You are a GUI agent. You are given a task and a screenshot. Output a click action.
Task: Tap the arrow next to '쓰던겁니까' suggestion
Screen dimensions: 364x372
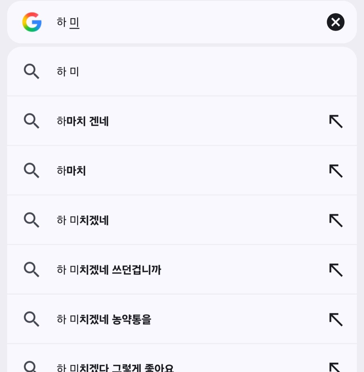[336, 270]
